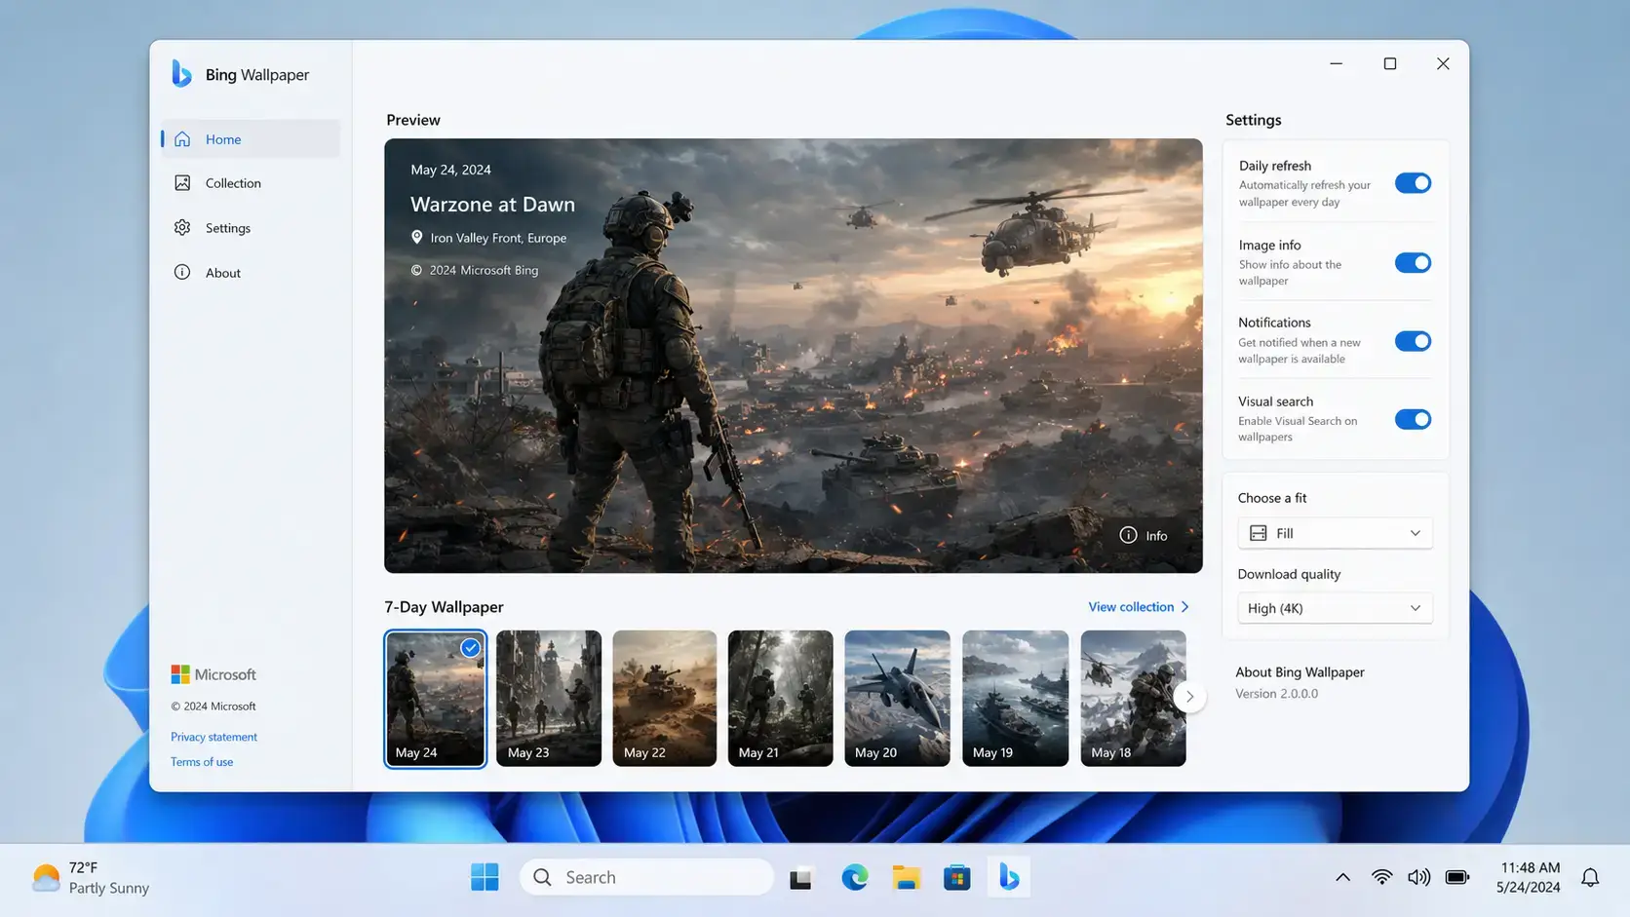Click the About info icon in sidebar

click(x=182, y=272)
